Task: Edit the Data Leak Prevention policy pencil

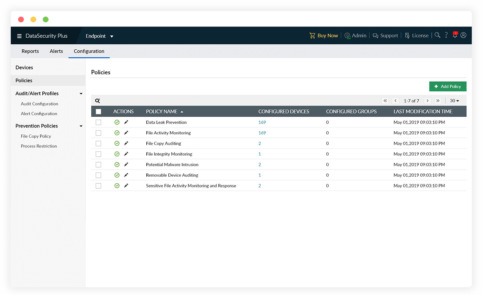Action: tap(126, 122)
